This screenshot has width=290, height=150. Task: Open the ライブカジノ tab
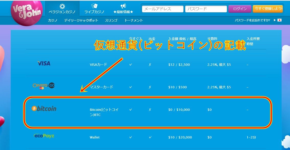point(94,9)
